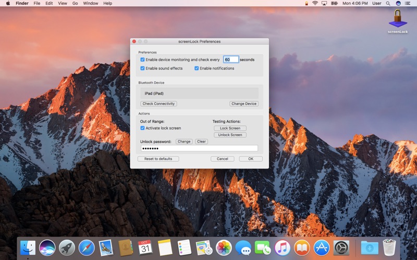Open the Wi-Fi status menu
The height and width of the screenshot is (260, 417).
coord(315,3)
